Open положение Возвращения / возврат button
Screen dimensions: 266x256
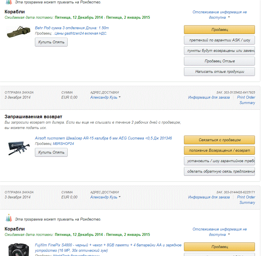[x=219, y=150]
